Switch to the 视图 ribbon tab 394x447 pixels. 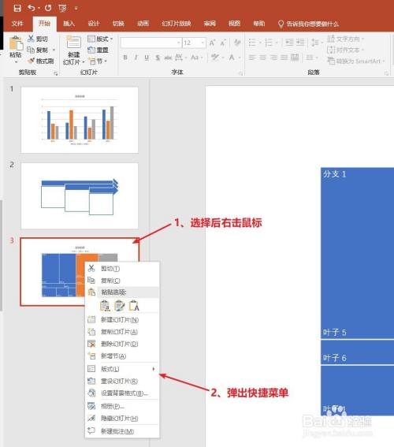[x=234, y=24]
